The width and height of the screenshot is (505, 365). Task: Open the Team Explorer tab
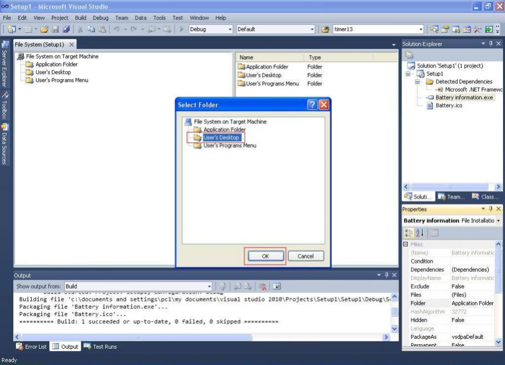(452, 196)
